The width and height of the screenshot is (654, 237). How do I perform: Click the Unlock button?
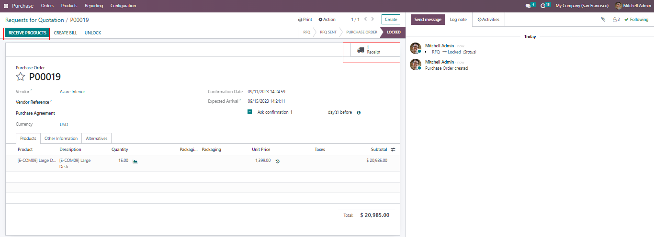[93, 33]
